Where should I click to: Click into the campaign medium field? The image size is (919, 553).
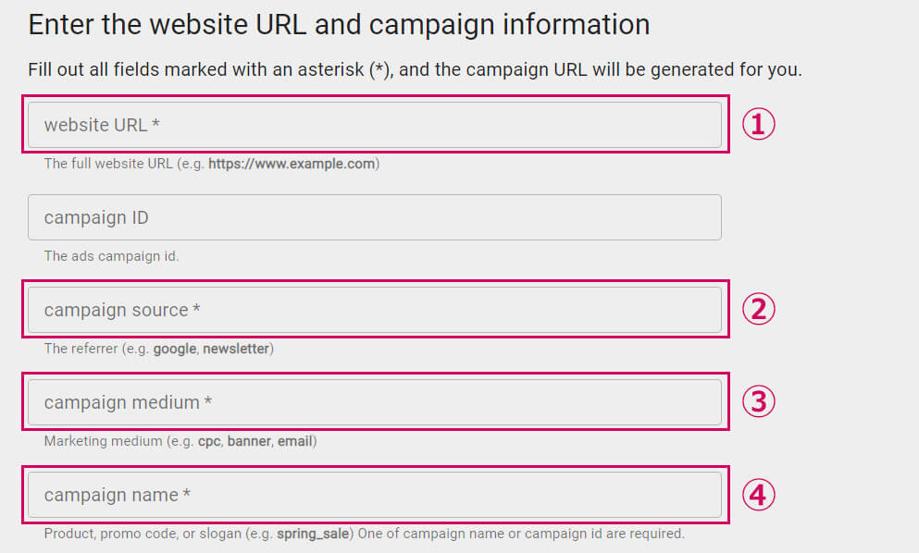coord(374,402)
